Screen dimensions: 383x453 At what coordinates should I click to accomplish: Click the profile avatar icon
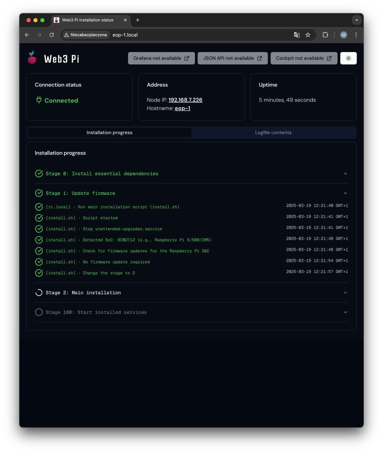pos(343,35)
